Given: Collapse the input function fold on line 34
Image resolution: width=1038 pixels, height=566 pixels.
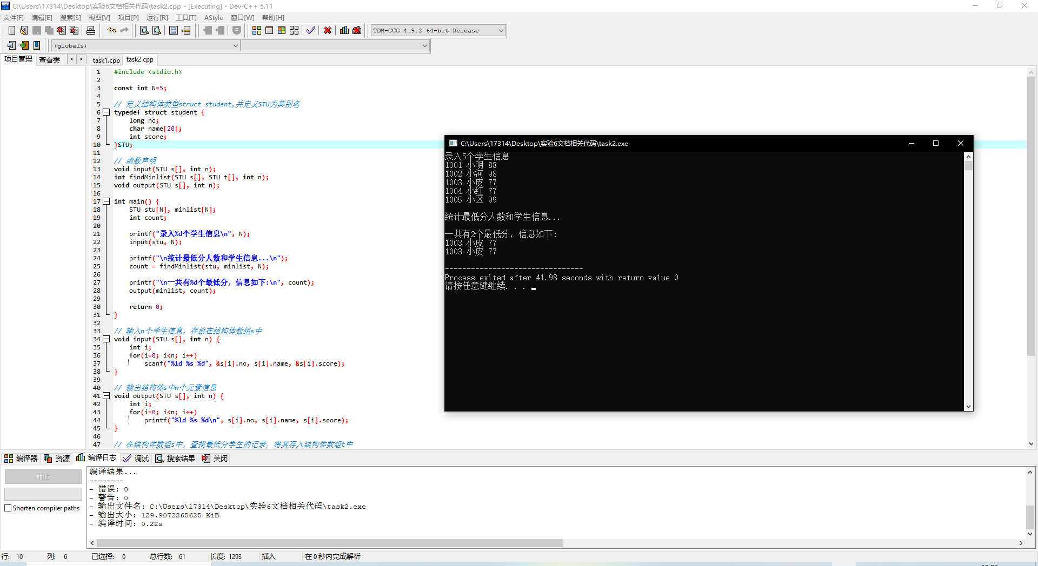Looking at the screenshot, I should pos(107,339).
